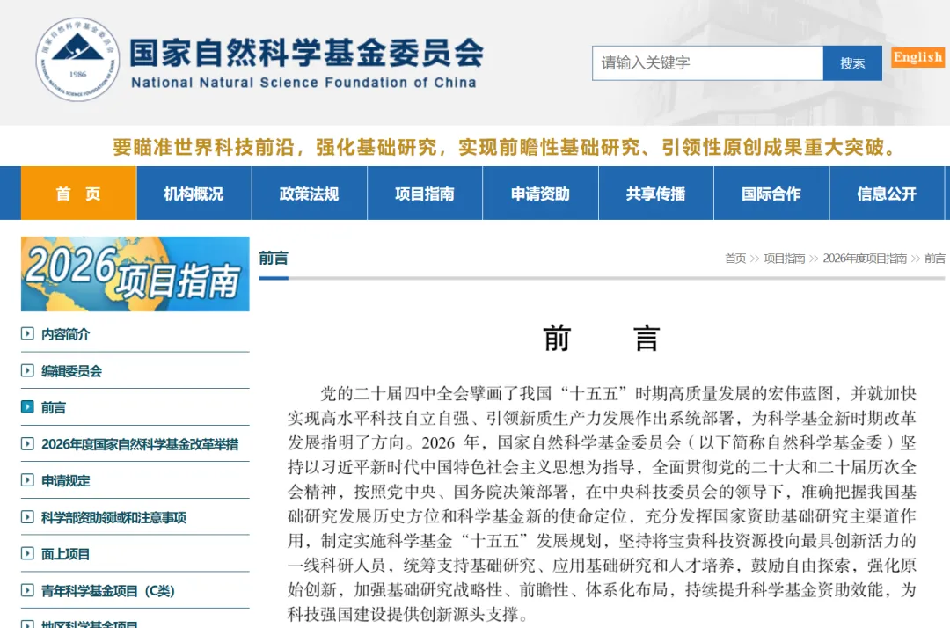The height and width of the screenshot is (628, 950).
Task: Focus the 请输入关键字 search field
Action: [707, 63]
